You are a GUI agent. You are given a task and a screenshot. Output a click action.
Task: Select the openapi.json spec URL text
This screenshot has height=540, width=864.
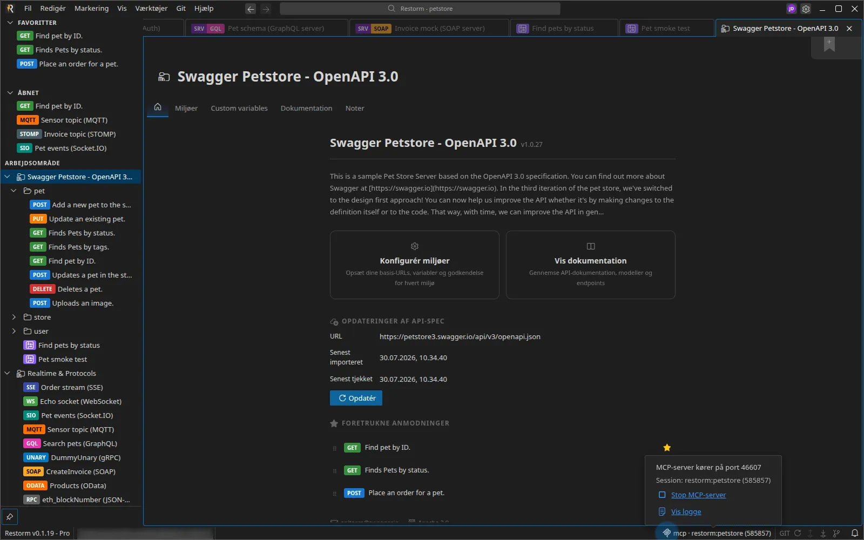pos(460,336)
